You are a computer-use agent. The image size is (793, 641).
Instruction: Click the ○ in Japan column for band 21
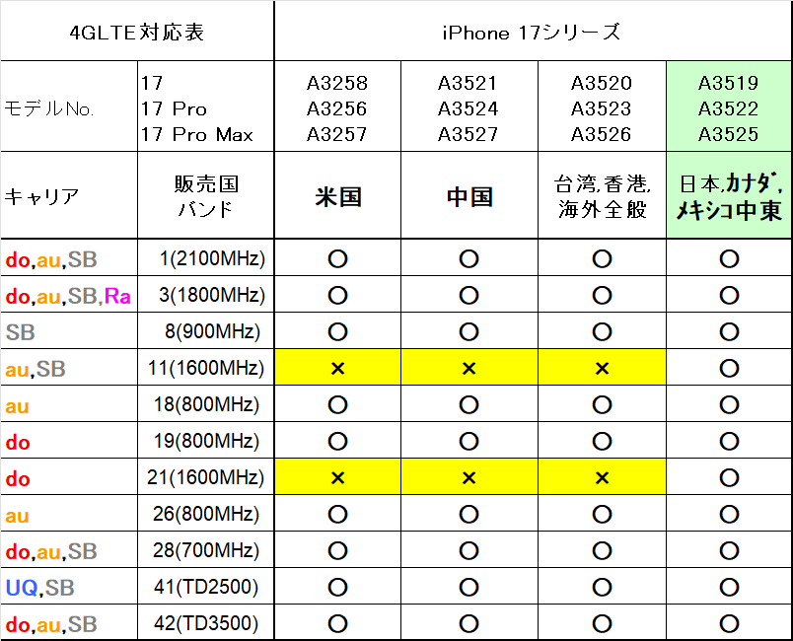[x=729, y=477]
